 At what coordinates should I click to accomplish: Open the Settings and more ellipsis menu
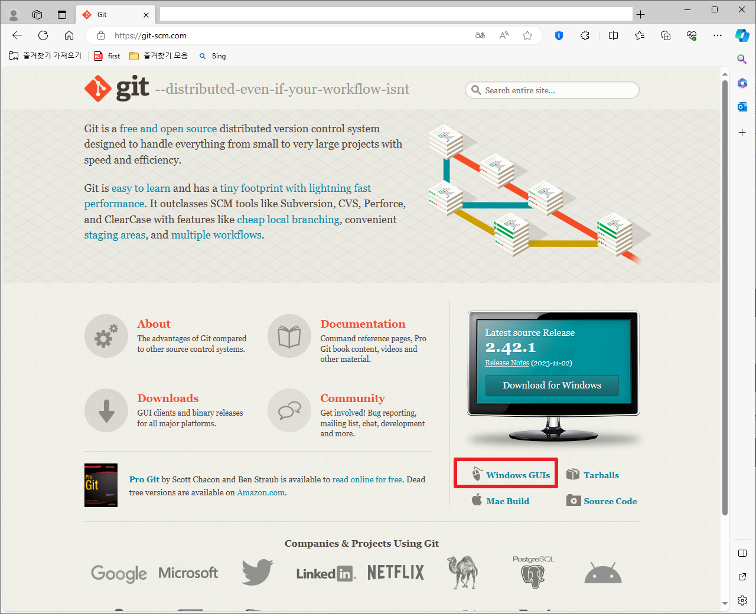(718, 35)
